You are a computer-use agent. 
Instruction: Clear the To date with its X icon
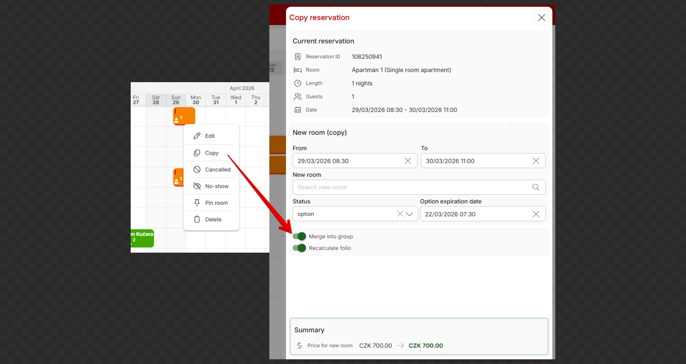point(536,161)
